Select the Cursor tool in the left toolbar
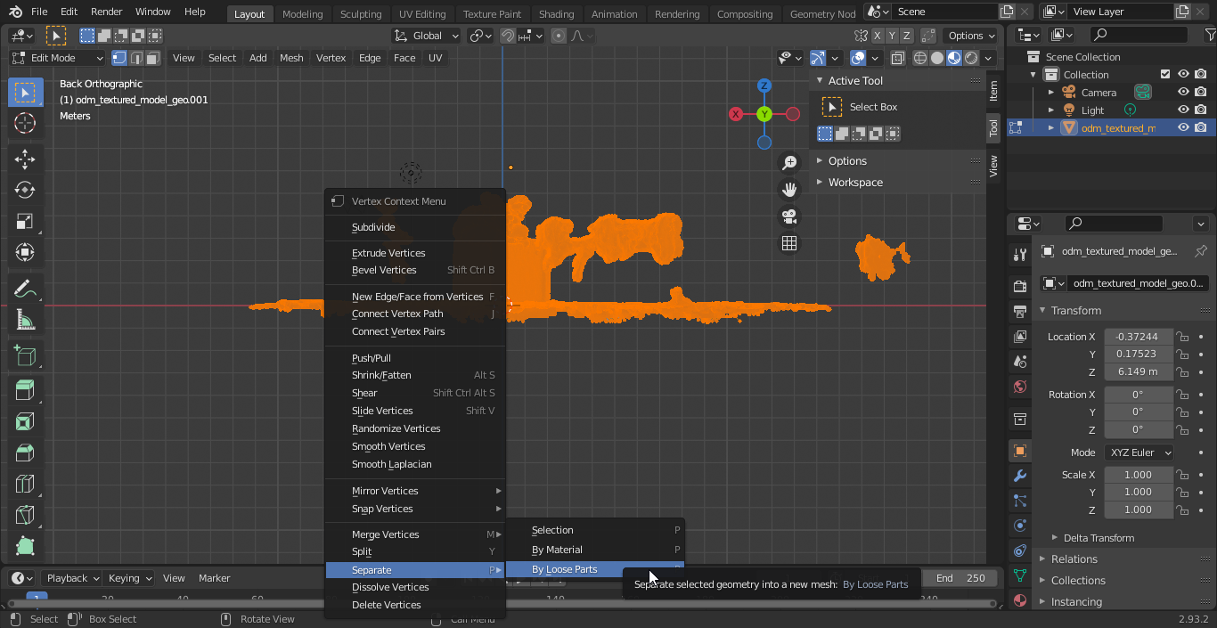This screenshot has width=1217, height=628. pyautogui.click(x=25, y=124)
